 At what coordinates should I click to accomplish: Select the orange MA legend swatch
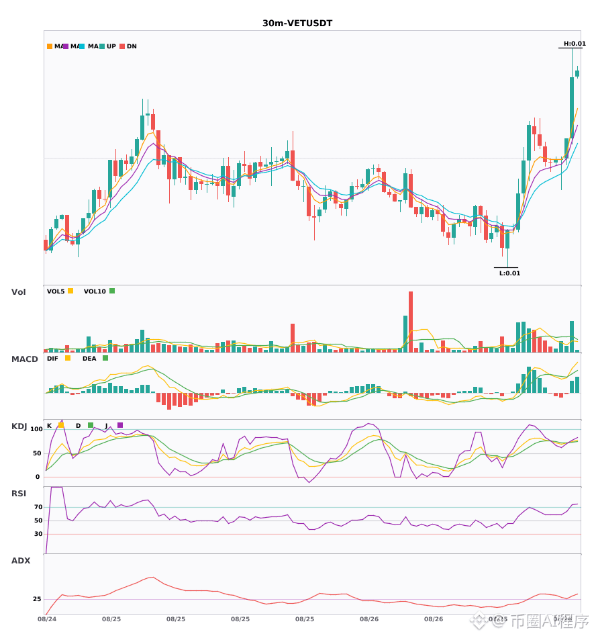tap(50, 46)
